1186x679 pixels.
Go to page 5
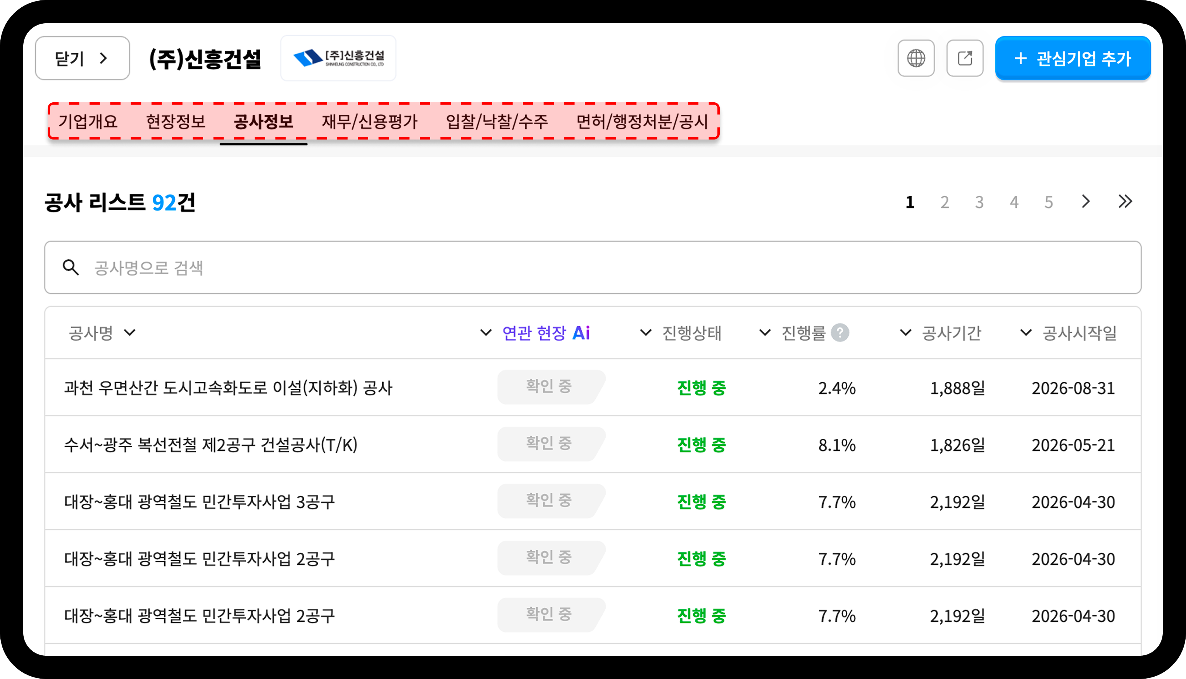[x=1049, y=202]
